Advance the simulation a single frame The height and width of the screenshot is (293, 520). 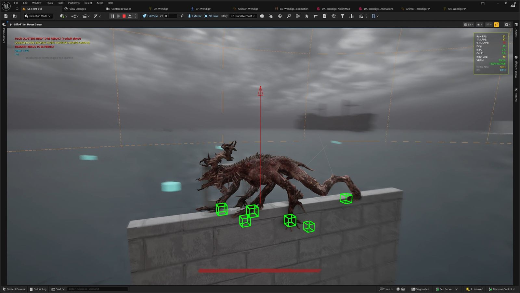(x=118, y=16)
